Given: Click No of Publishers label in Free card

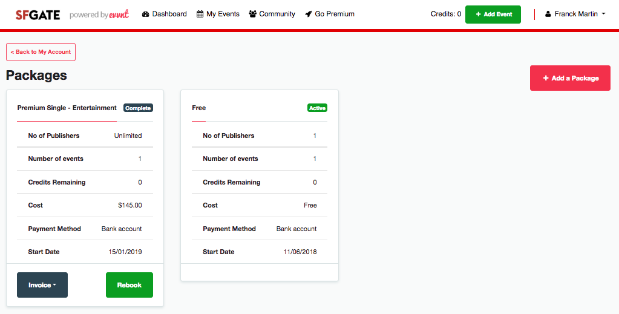Looking at the screenshot, I should 229,136.
